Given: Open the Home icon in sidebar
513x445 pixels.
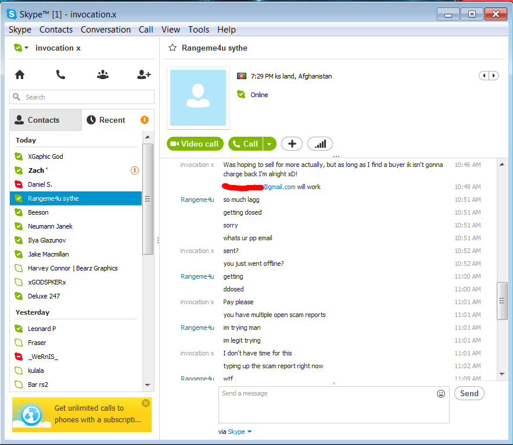Looking at the screenshot, I should [x=20, y=74].
